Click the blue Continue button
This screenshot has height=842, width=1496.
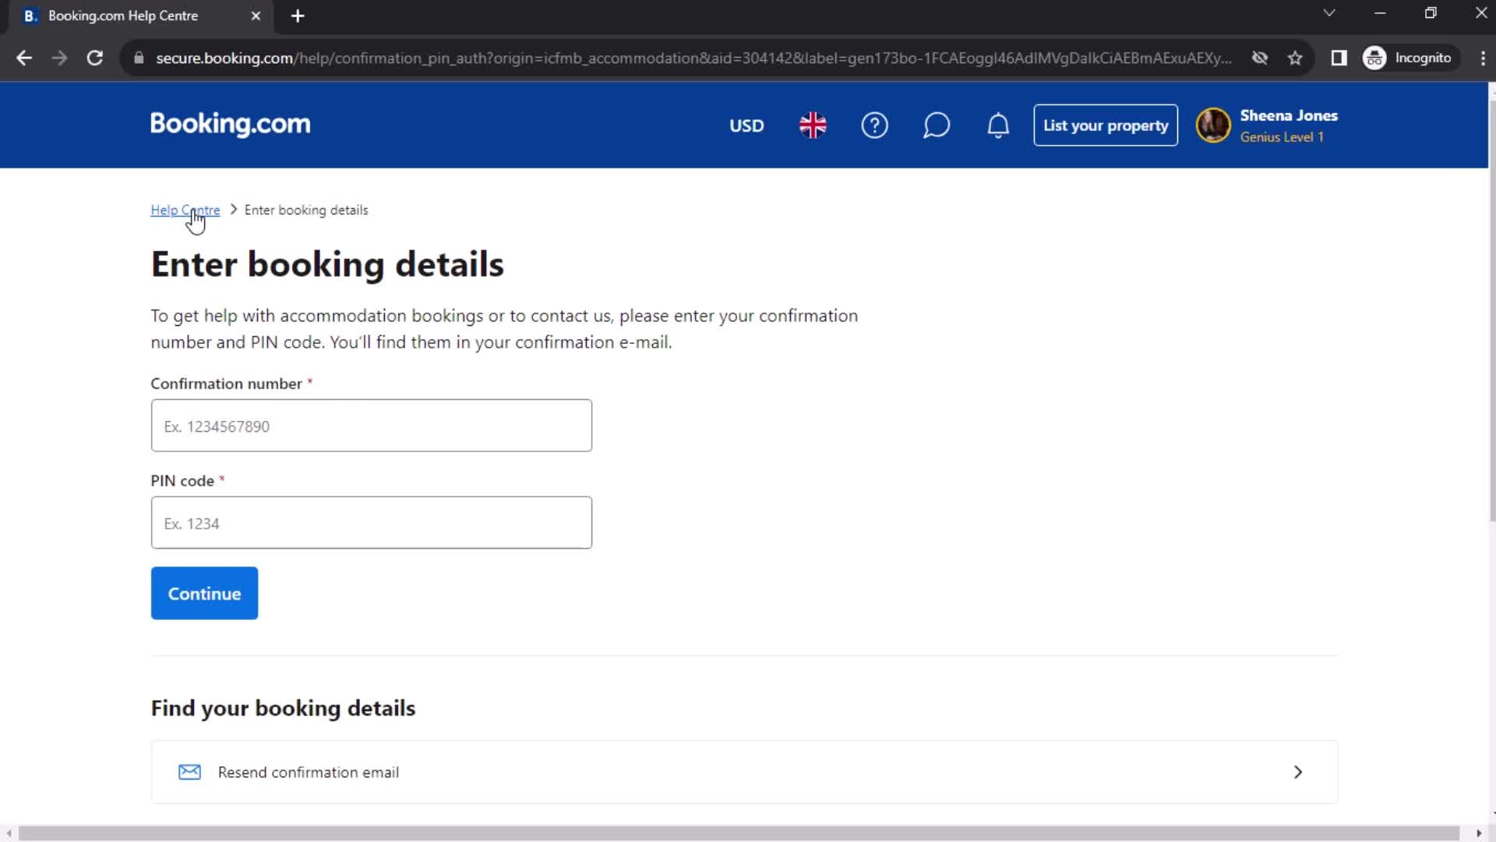point(204,593)
